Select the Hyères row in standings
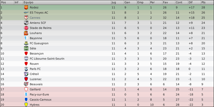Viewport: 214px width, 107px height. point(107,105)
